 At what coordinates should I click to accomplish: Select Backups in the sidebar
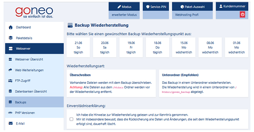pos(34,102)
